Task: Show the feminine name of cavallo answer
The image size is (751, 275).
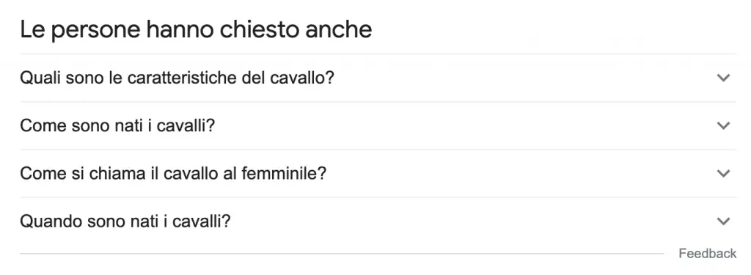Action: 378,173
